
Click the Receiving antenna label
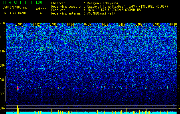(66, 13)
